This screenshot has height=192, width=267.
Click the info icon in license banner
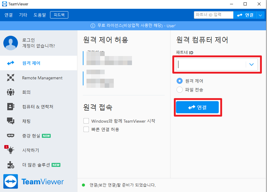point(93,26)
